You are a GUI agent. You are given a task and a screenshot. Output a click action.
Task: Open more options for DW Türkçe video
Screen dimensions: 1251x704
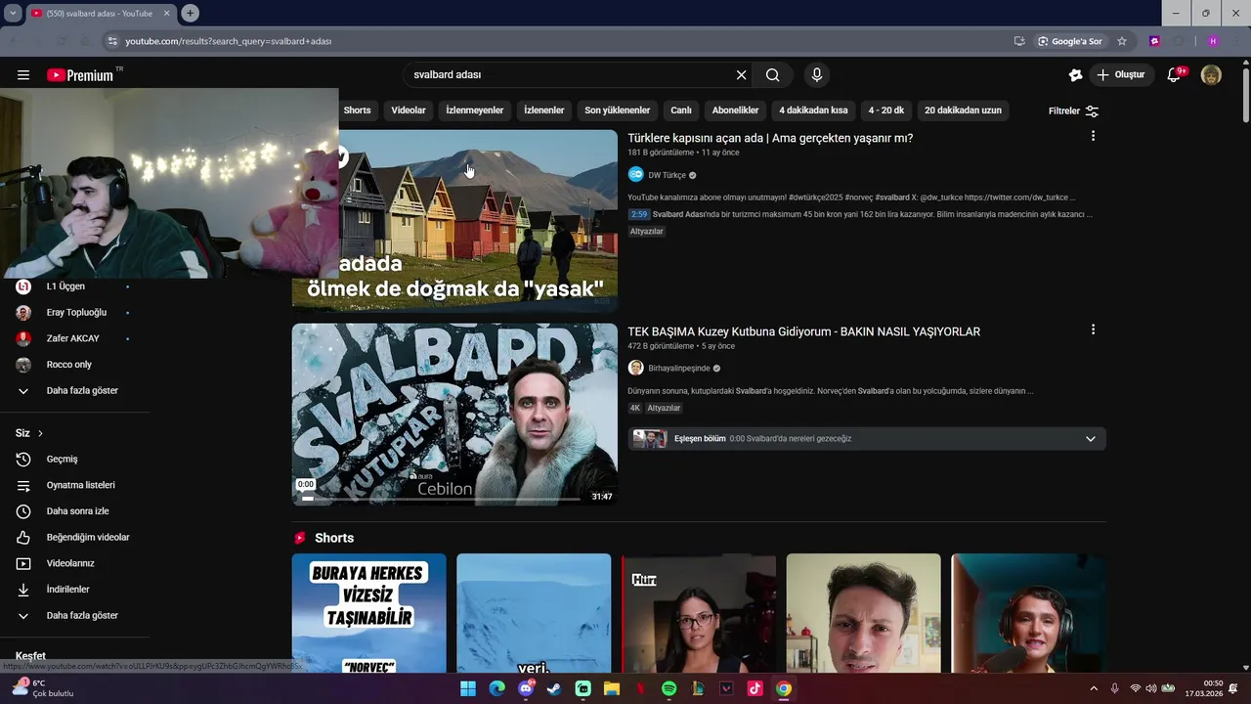tap(1093, 136)
